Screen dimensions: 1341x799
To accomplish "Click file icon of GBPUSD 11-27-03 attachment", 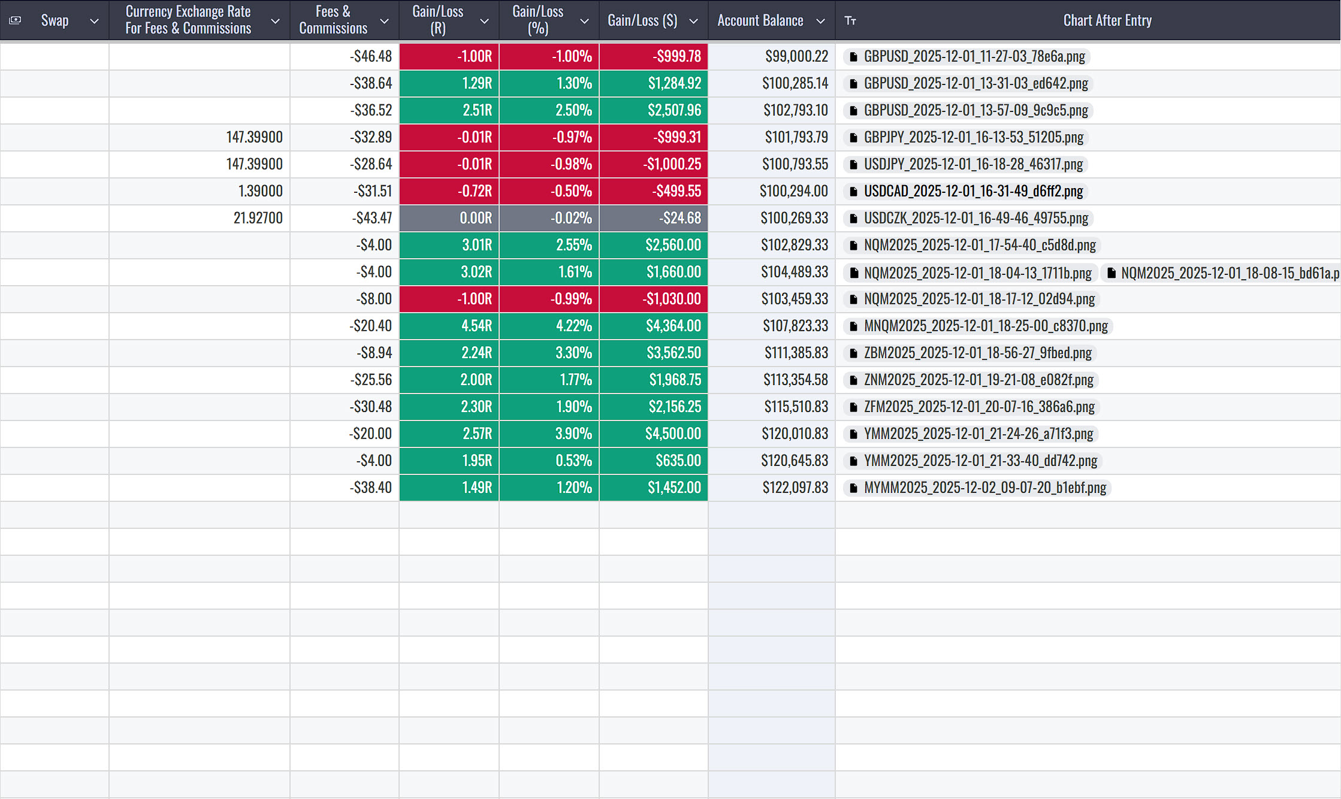I will [x=853, y=57].
